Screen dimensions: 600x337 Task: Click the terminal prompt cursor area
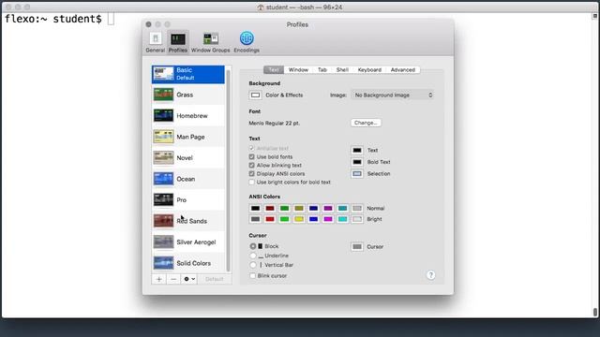click(111, 19)
